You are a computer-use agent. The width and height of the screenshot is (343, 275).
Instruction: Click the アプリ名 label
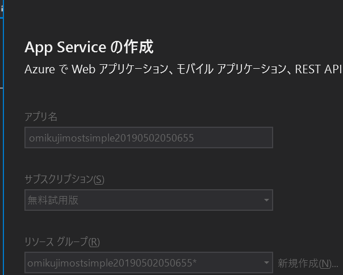(x=41, y=116)
